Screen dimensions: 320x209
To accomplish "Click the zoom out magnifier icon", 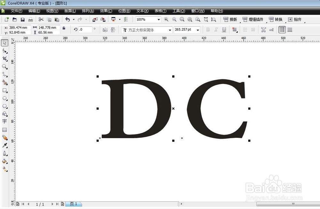I will [x=174, y=20].
